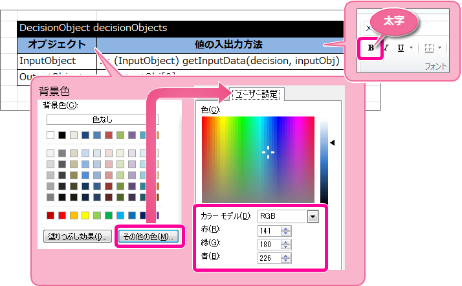This screenshot has height=286, width=462.
Task: Click the 青(B) value field 226
Action: tap(269, 258)
